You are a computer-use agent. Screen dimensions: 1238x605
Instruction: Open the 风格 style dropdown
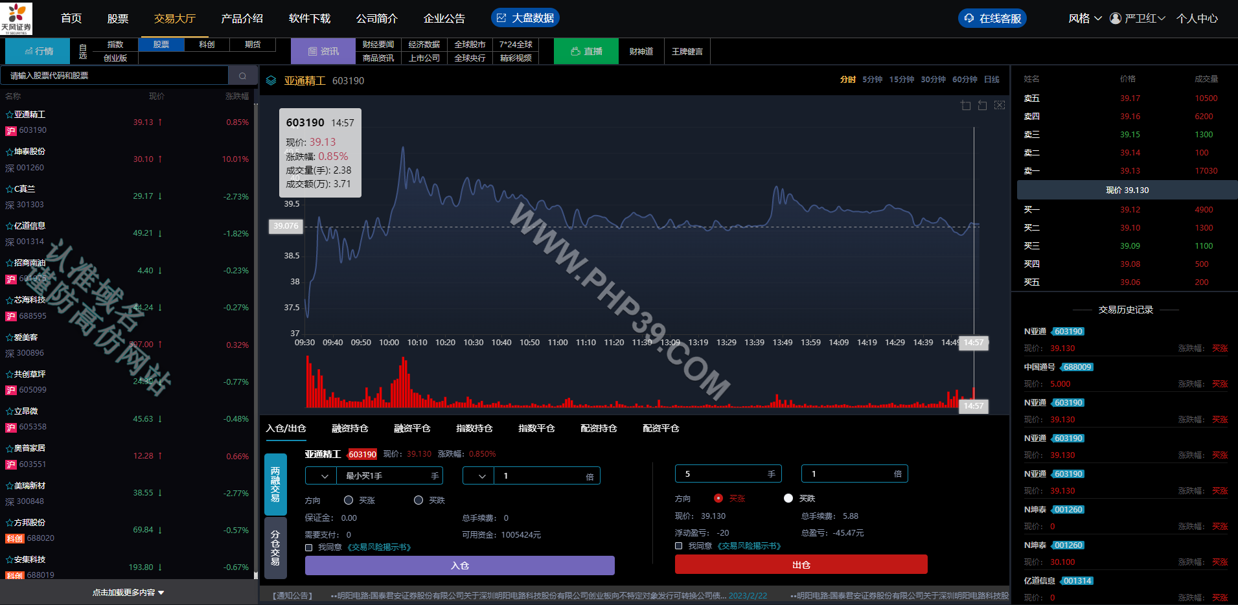pyautogui.click(x=1084, y=18)
